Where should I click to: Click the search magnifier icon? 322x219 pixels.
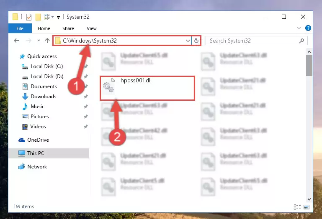(x=301, y=41)
